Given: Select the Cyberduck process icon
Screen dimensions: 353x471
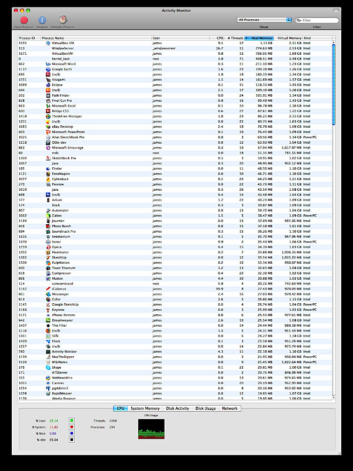Looking at the screenshot, I should (x=48, y=179).
